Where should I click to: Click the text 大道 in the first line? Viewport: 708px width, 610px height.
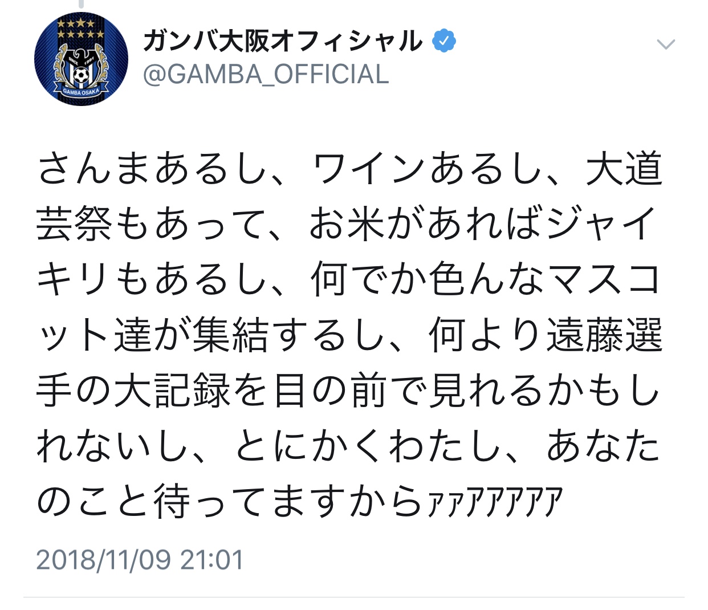(624, 169)
